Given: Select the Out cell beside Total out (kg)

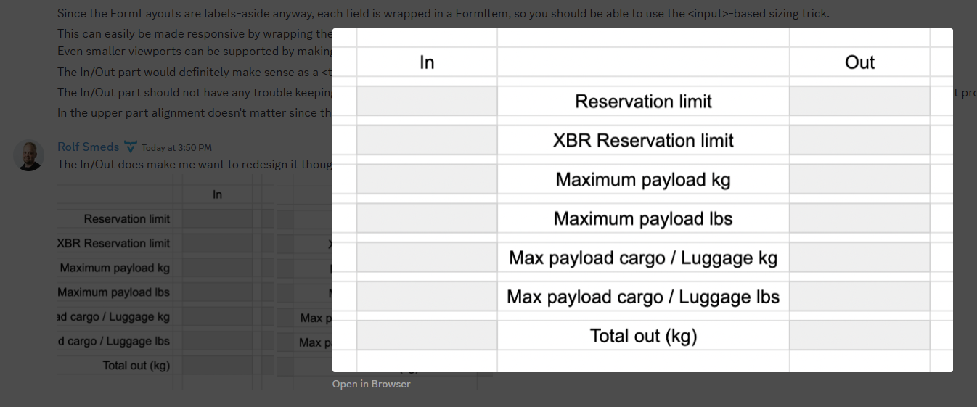Looking at the screenshot, I should tap(859, 336).
